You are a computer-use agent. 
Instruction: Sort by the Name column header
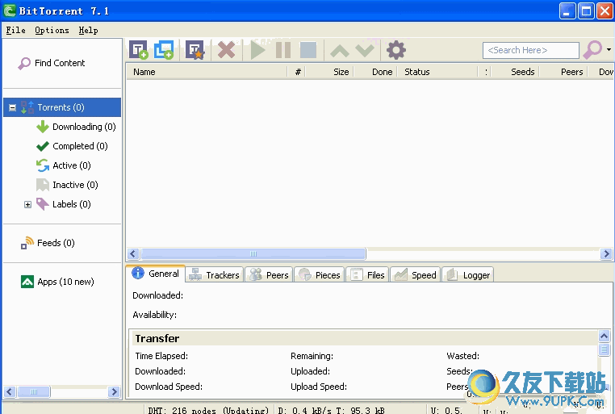coord(207,72)
